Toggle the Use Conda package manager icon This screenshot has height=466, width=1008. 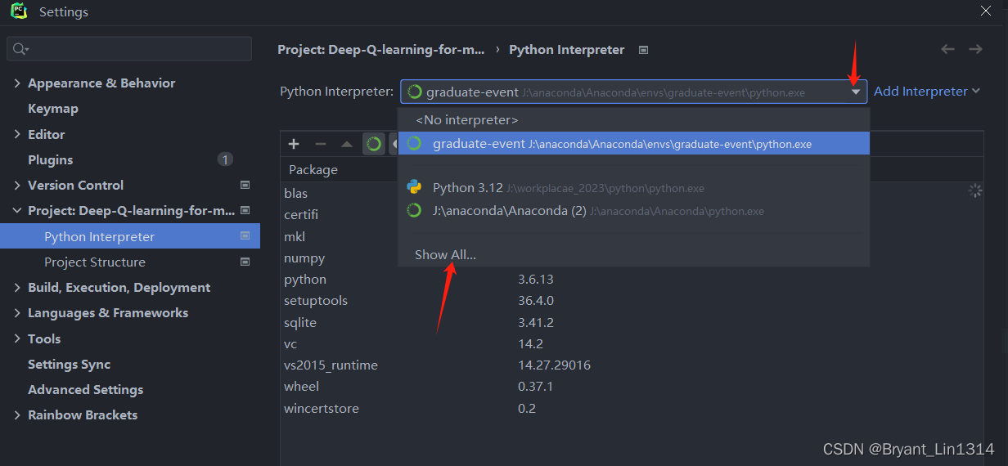coord(374,144)
